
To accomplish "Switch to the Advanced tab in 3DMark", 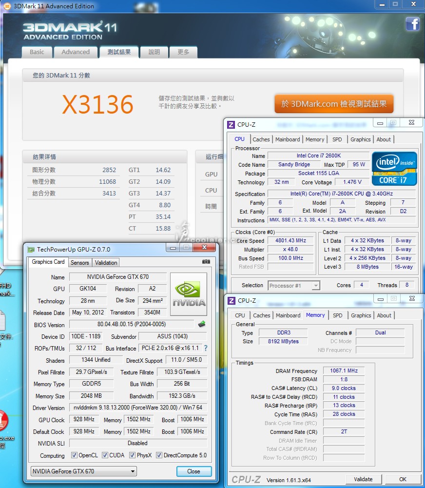I will point(76,52).
